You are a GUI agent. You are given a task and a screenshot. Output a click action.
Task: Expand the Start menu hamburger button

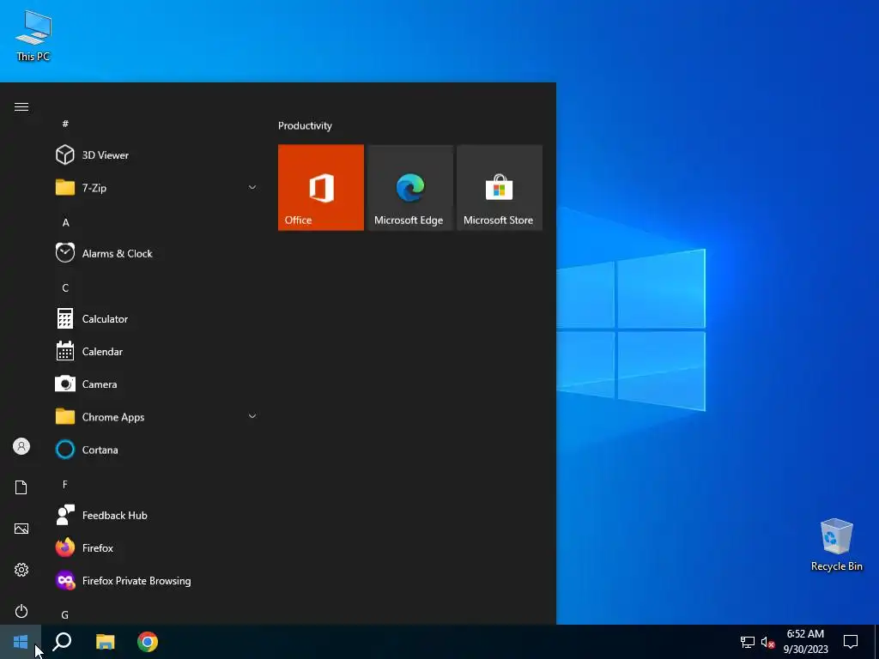tap(21, 107)
